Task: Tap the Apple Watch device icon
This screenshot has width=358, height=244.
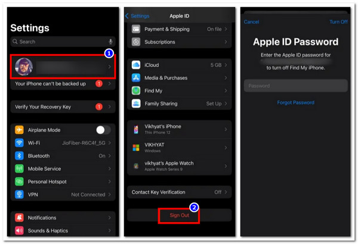Action: (x=136, y=166)
